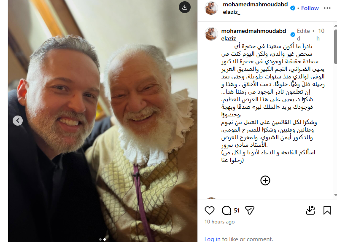The height and width of the screenshot is (242, 337).
Task: Open the three-dot more options menu
Action: (327, 8)
